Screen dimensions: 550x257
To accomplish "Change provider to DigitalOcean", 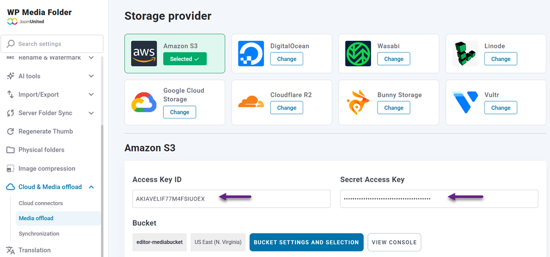I will [x=286, y=59].
